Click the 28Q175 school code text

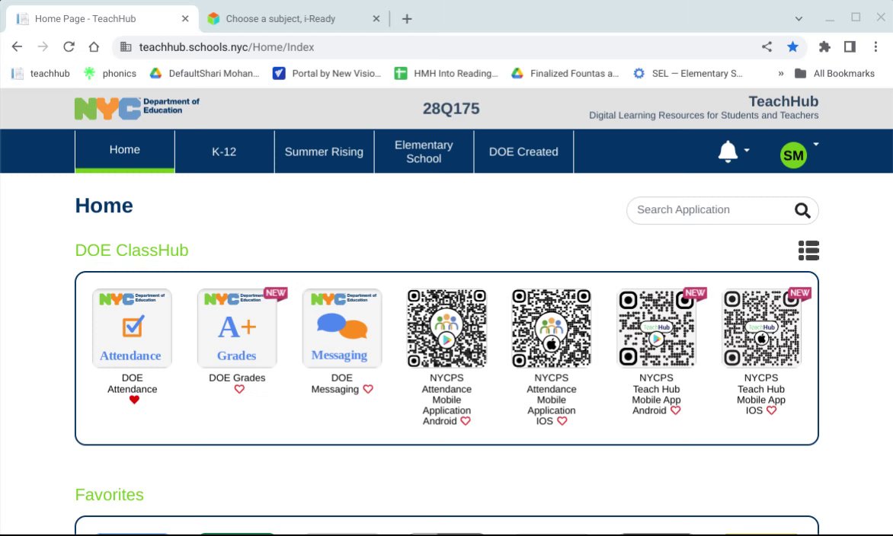[451, 109]
